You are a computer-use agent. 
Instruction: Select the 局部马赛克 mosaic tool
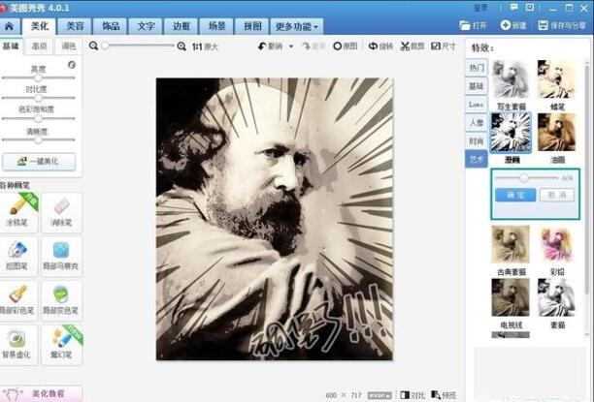[x=61, y=256]
